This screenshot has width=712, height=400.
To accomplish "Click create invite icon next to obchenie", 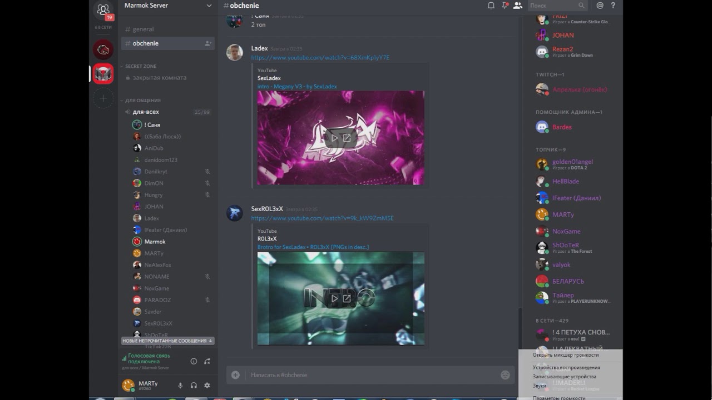I will pyautogui.click(x=207, y=43).
